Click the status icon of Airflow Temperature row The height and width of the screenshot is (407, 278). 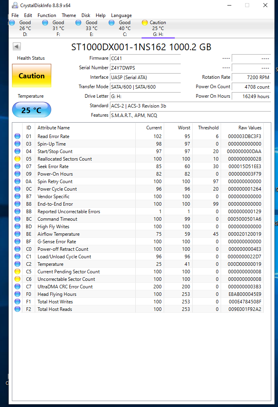coord(17,234)
